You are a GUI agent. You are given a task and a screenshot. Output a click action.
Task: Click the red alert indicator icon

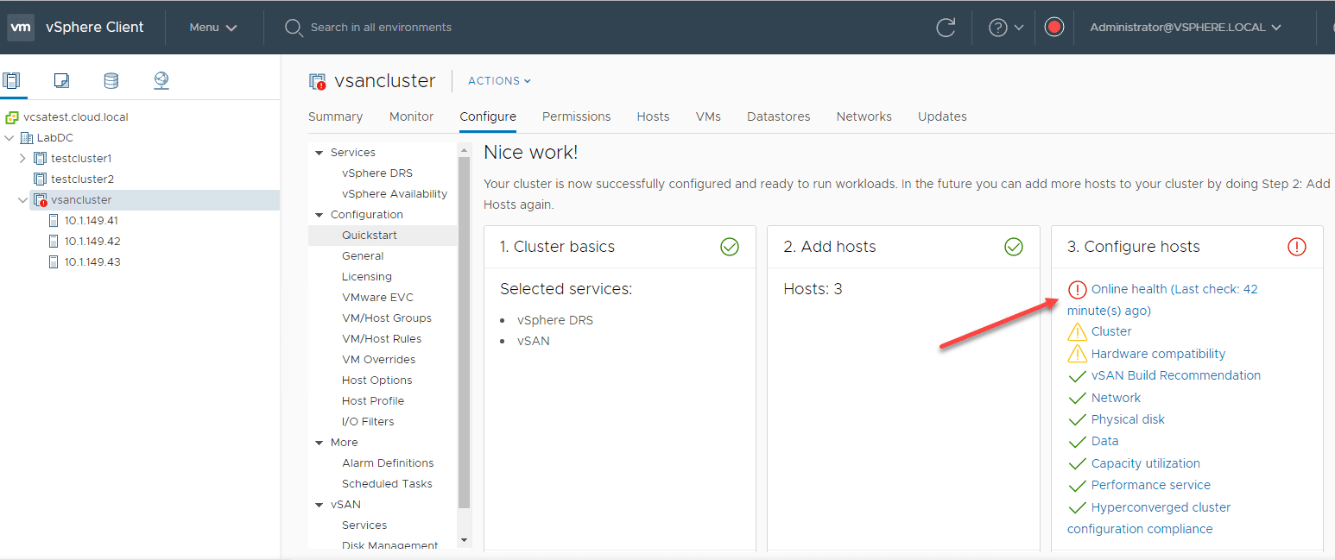point(1053,28)
